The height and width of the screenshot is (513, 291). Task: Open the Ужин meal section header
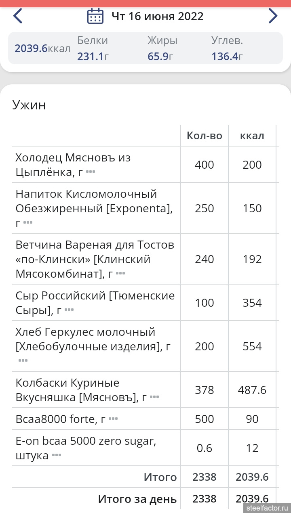[x=29, y=105]
